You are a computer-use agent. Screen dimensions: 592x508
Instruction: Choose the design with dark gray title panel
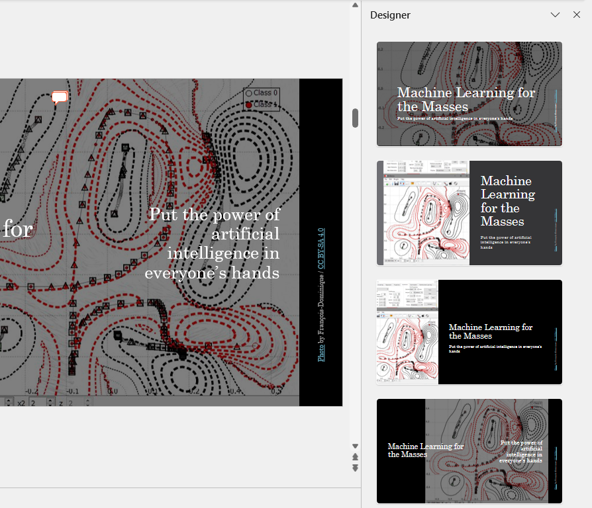(469, 213)
